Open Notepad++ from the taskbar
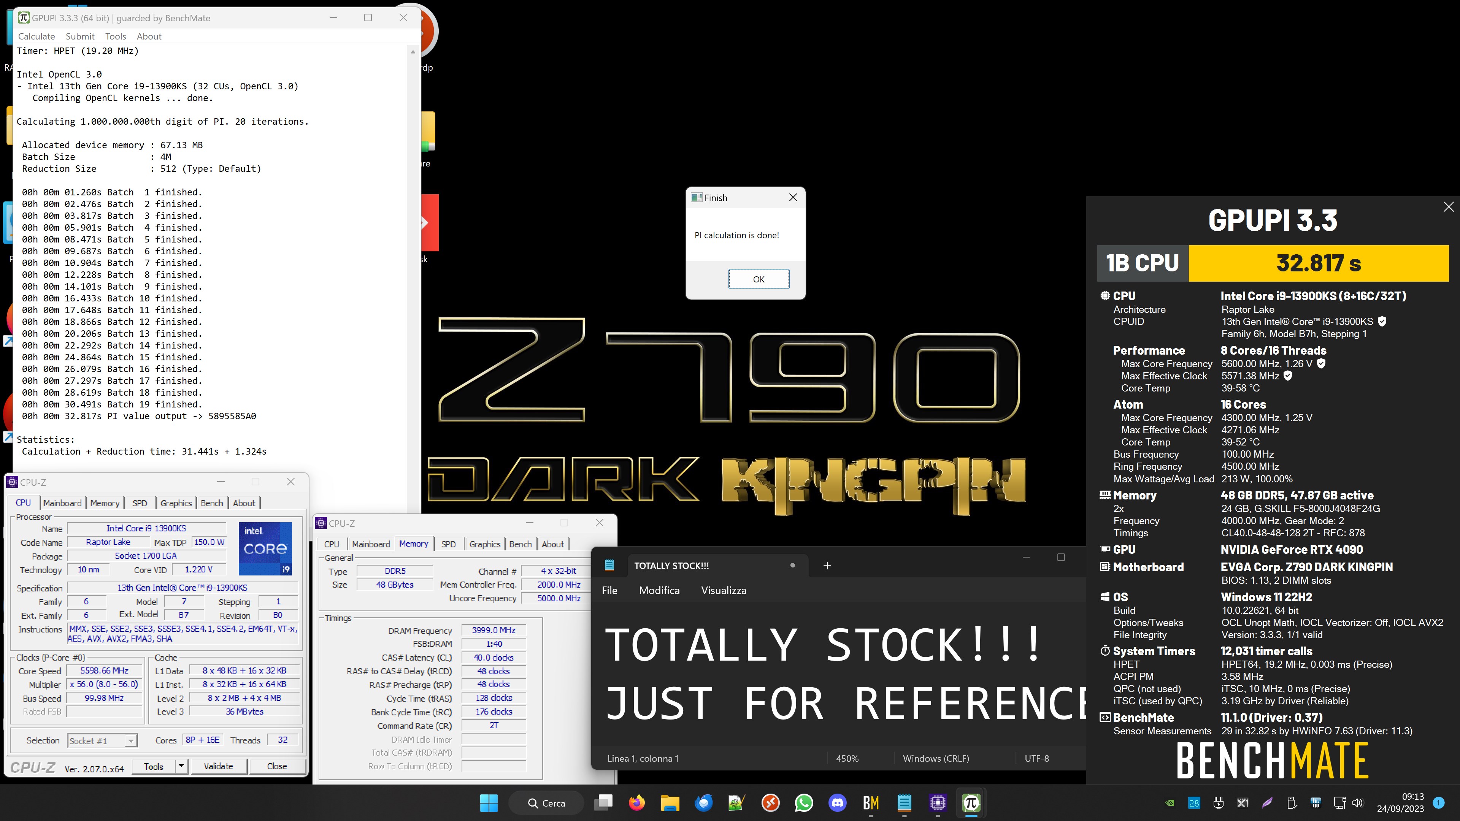Viewport: 1460px width, 821px height. (x=737, y=803)
